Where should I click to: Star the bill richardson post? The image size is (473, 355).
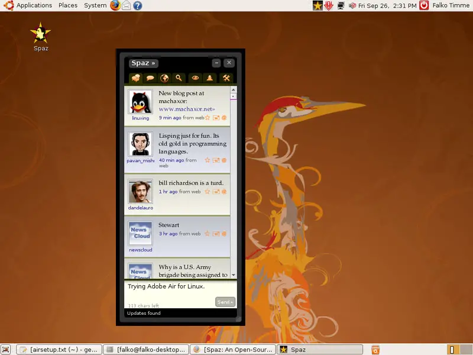point(208,192)
